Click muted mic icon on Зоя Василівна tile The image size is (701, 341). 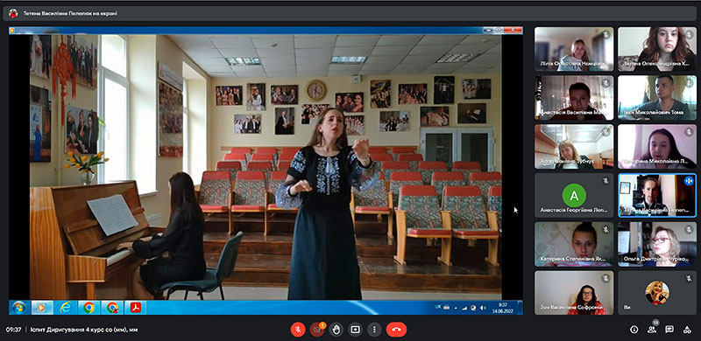pos(605,278)
